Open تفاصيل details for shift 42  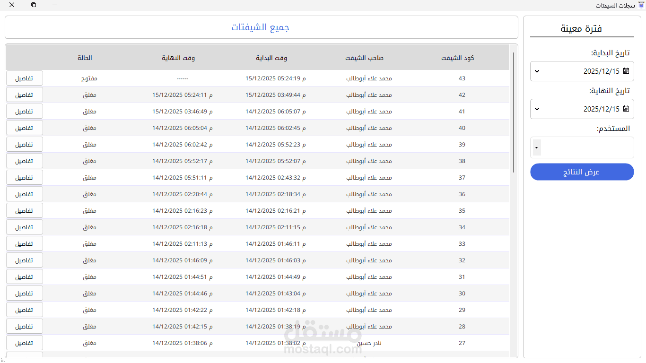point(25,95)
